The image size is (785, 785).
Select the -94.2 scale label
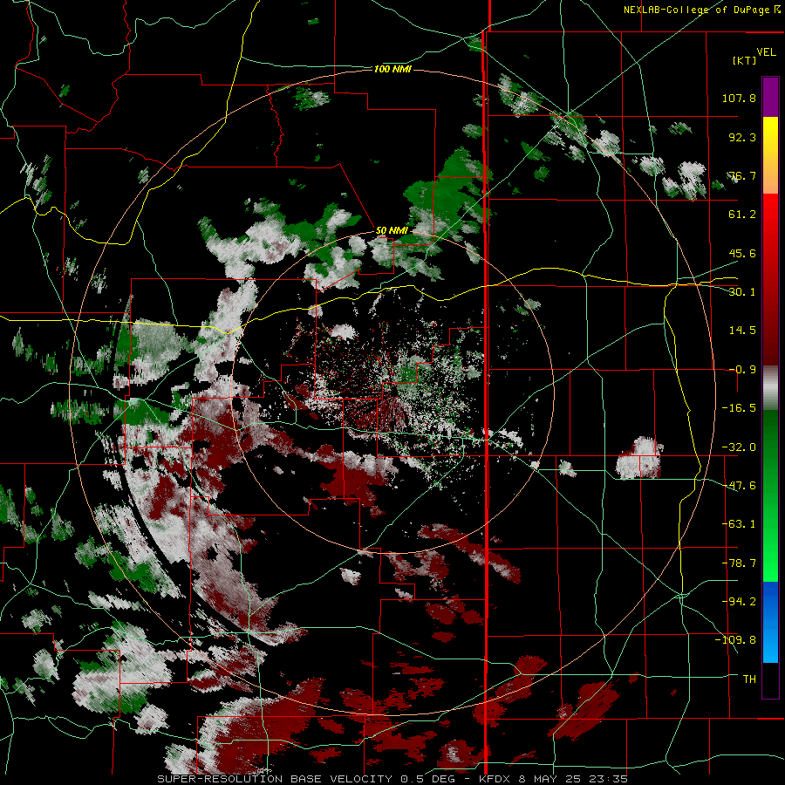(739, 602)
